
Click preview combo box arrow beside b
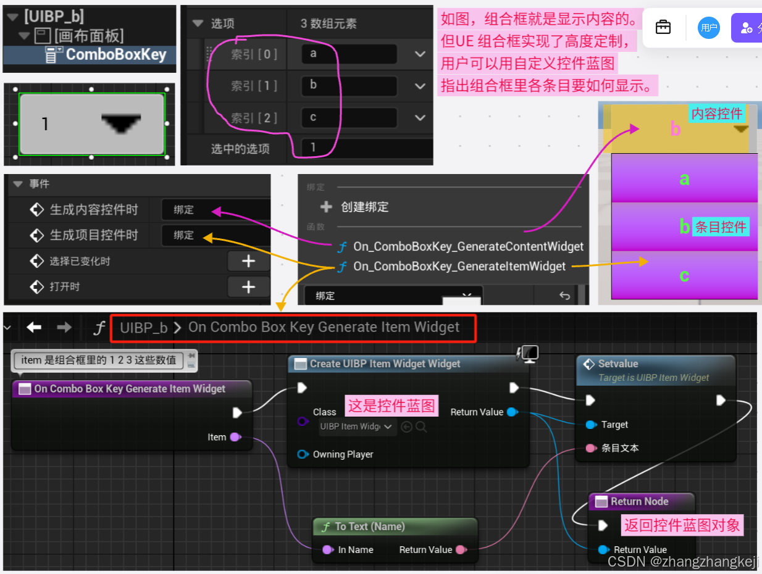pos(740,129)
